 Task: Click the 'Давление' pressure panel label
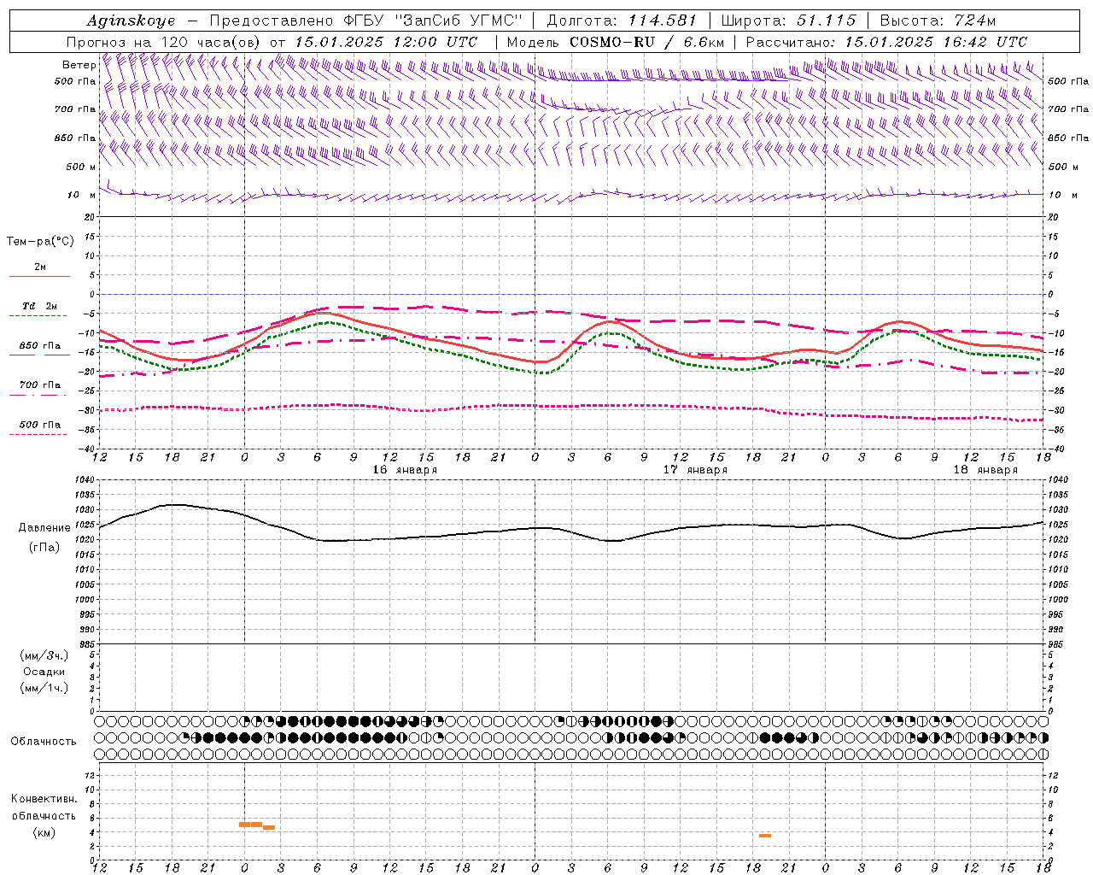click(44, 527)
